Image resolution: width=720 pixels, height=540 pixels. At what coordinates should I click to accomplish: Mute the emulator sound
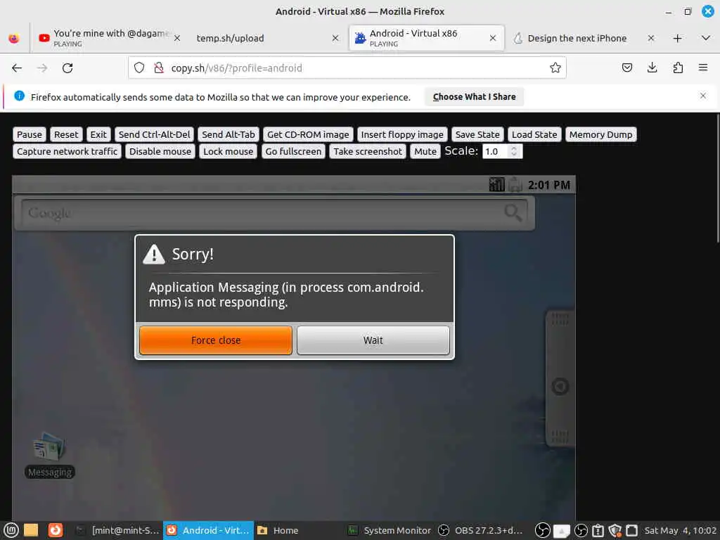tap(425, 152)
